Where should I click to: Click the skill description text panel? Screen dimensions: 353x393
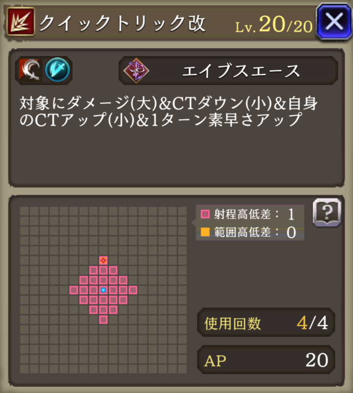point(176,118)
